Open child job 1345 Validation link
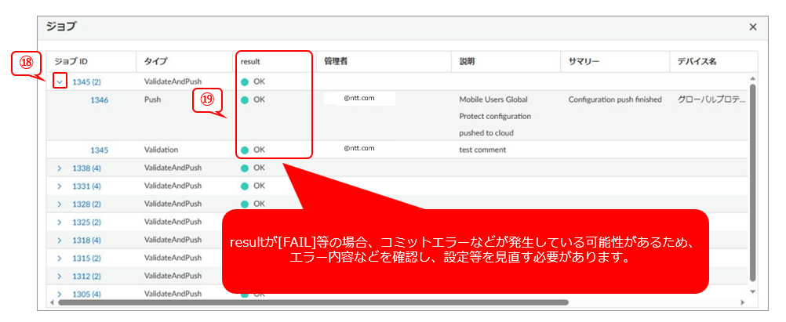This screenshot has height=322, width=786. (99, 150)
